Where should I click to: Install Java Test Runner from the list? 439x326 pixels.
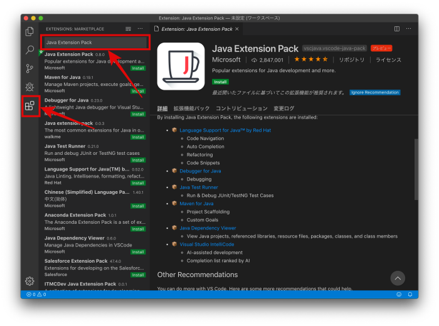coord(138,160)
